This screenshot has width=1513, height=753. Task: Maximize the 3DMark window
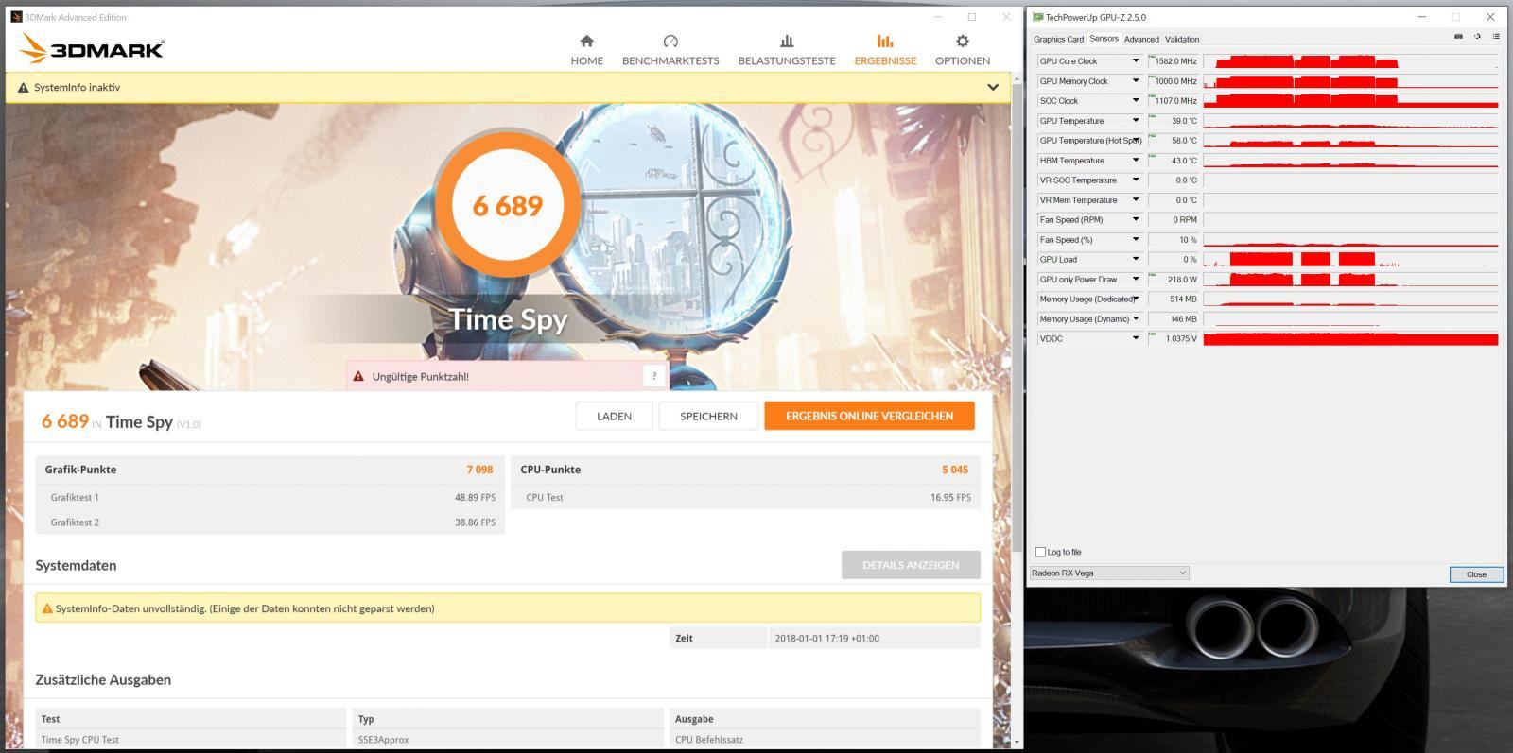[971, 17]
